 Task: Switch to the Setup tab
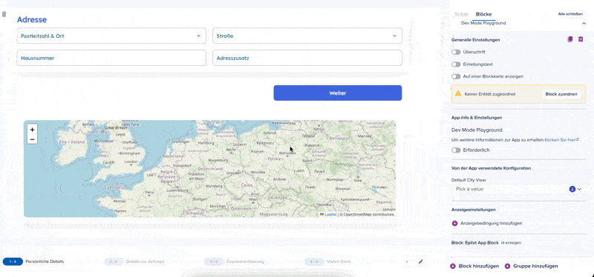(x=461, y=14)
